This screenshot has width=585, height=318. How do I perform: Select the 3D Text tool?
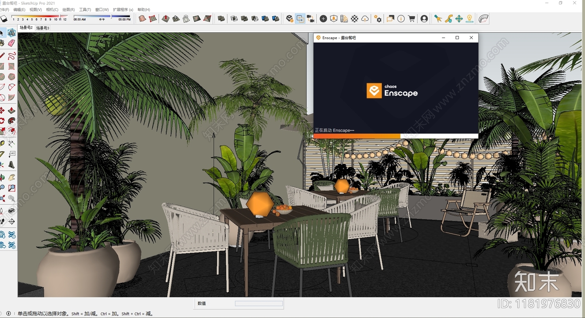(x=12, y=165)
